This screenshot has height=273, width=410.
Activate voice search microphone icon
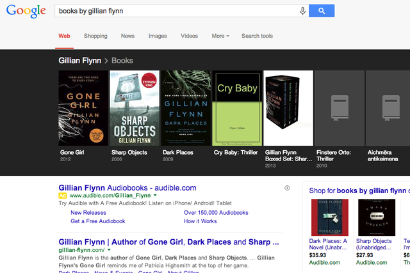click(302, 11)
